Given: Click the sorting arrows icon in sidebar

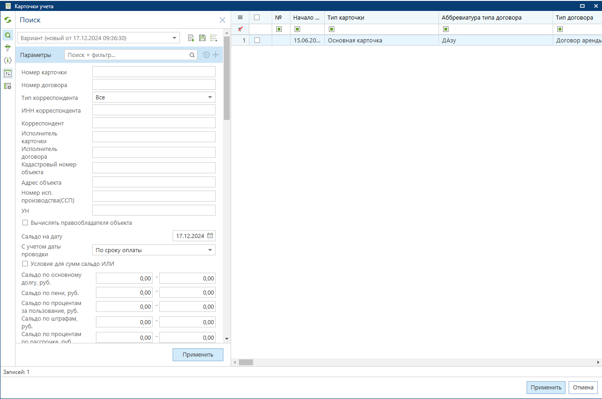Looking at the screenshot, I should click(7, 73).
